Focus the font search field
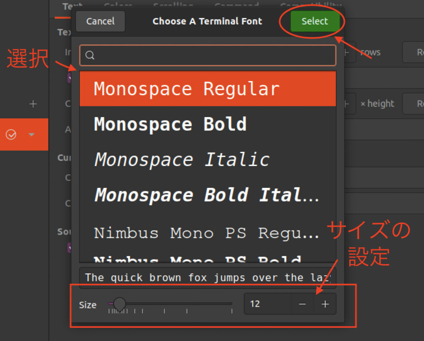The height and width of the screenshot is (341, 424). coord(211,55)
